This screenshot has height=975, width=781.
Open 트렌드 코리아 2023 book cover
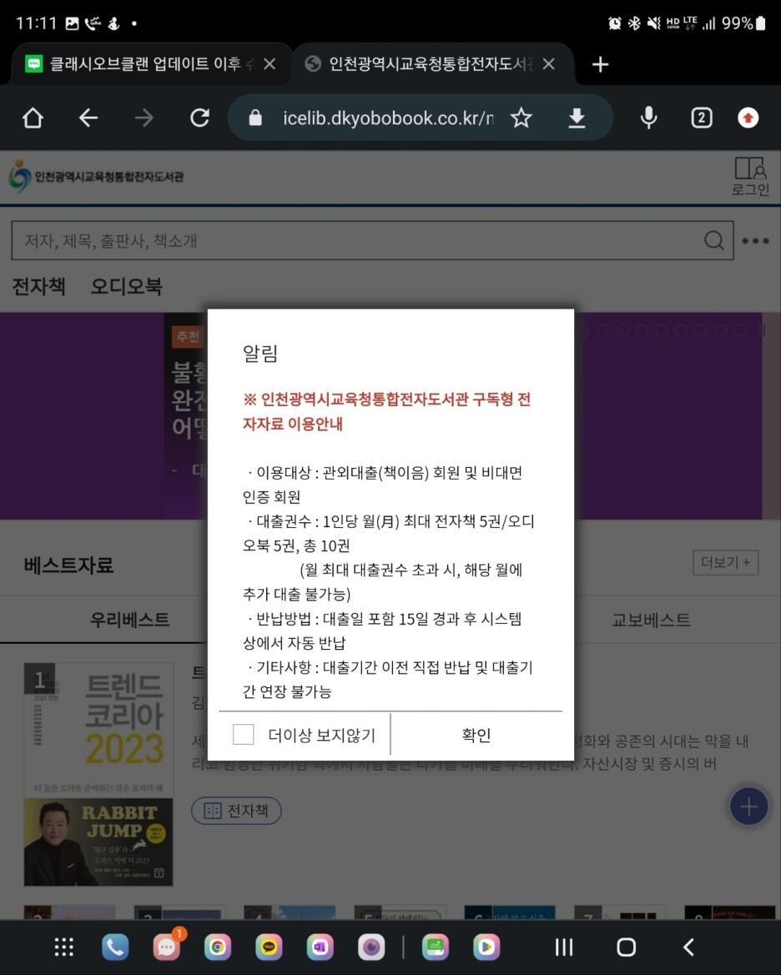click(98, 773)
